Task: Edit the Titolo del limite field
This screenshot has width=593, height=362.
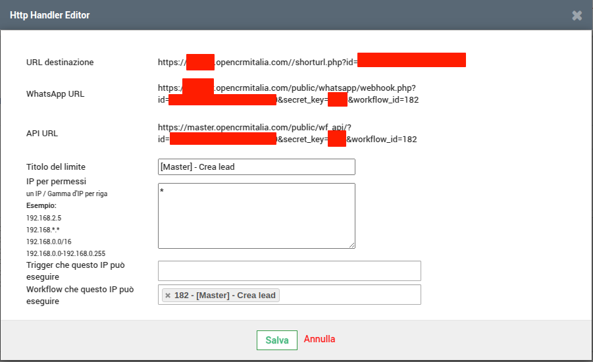Action: [257, 167]
